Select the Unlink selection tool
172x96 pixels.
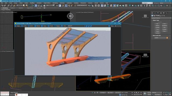point(11,6)
